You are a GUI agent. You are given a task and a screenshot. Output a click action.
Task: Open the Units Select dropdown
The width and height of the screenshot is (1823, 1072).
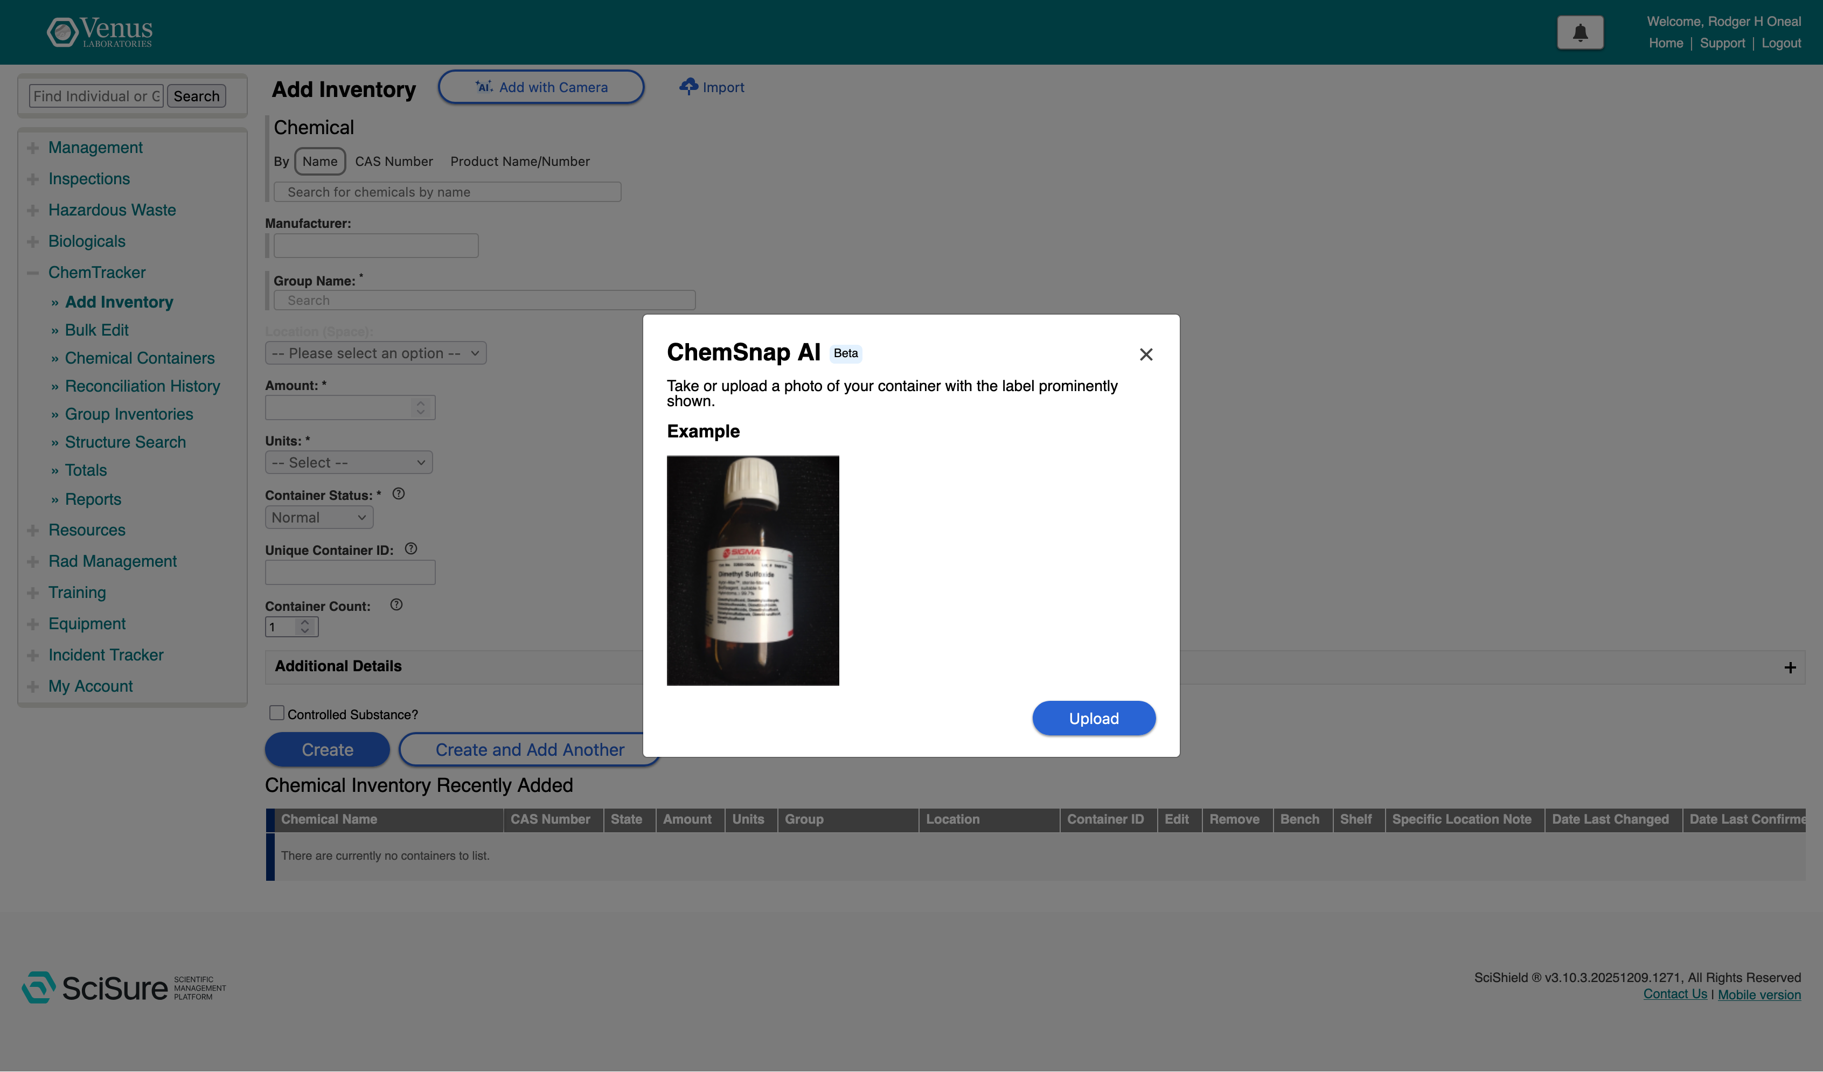pyautogui.click(x=349, y=462)
